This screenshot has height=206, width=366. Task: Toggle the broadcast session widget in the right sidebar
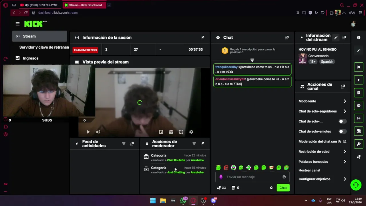pyautogui.click(x=359, y=118)
